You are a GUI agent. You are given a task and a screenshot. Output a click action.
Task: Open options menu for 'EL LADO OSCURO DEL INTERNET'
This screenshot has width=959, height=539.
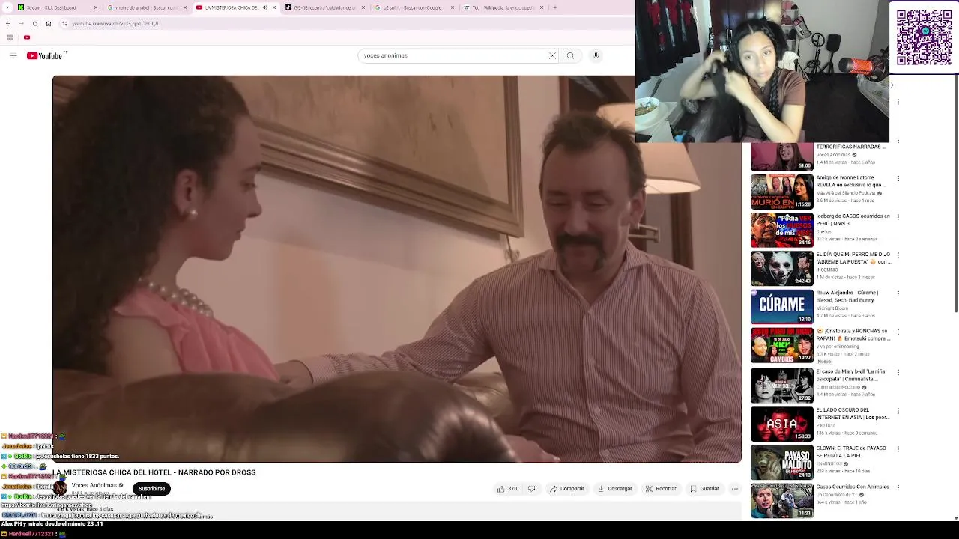[898, 411]
